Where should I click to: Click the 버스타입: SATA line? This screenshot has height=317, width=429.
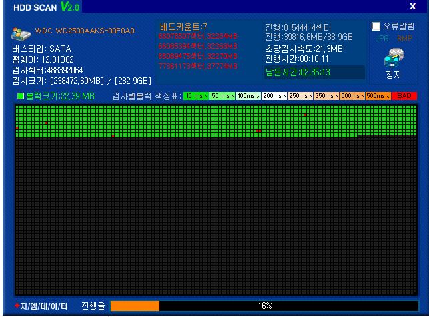(x=41, y=49)
